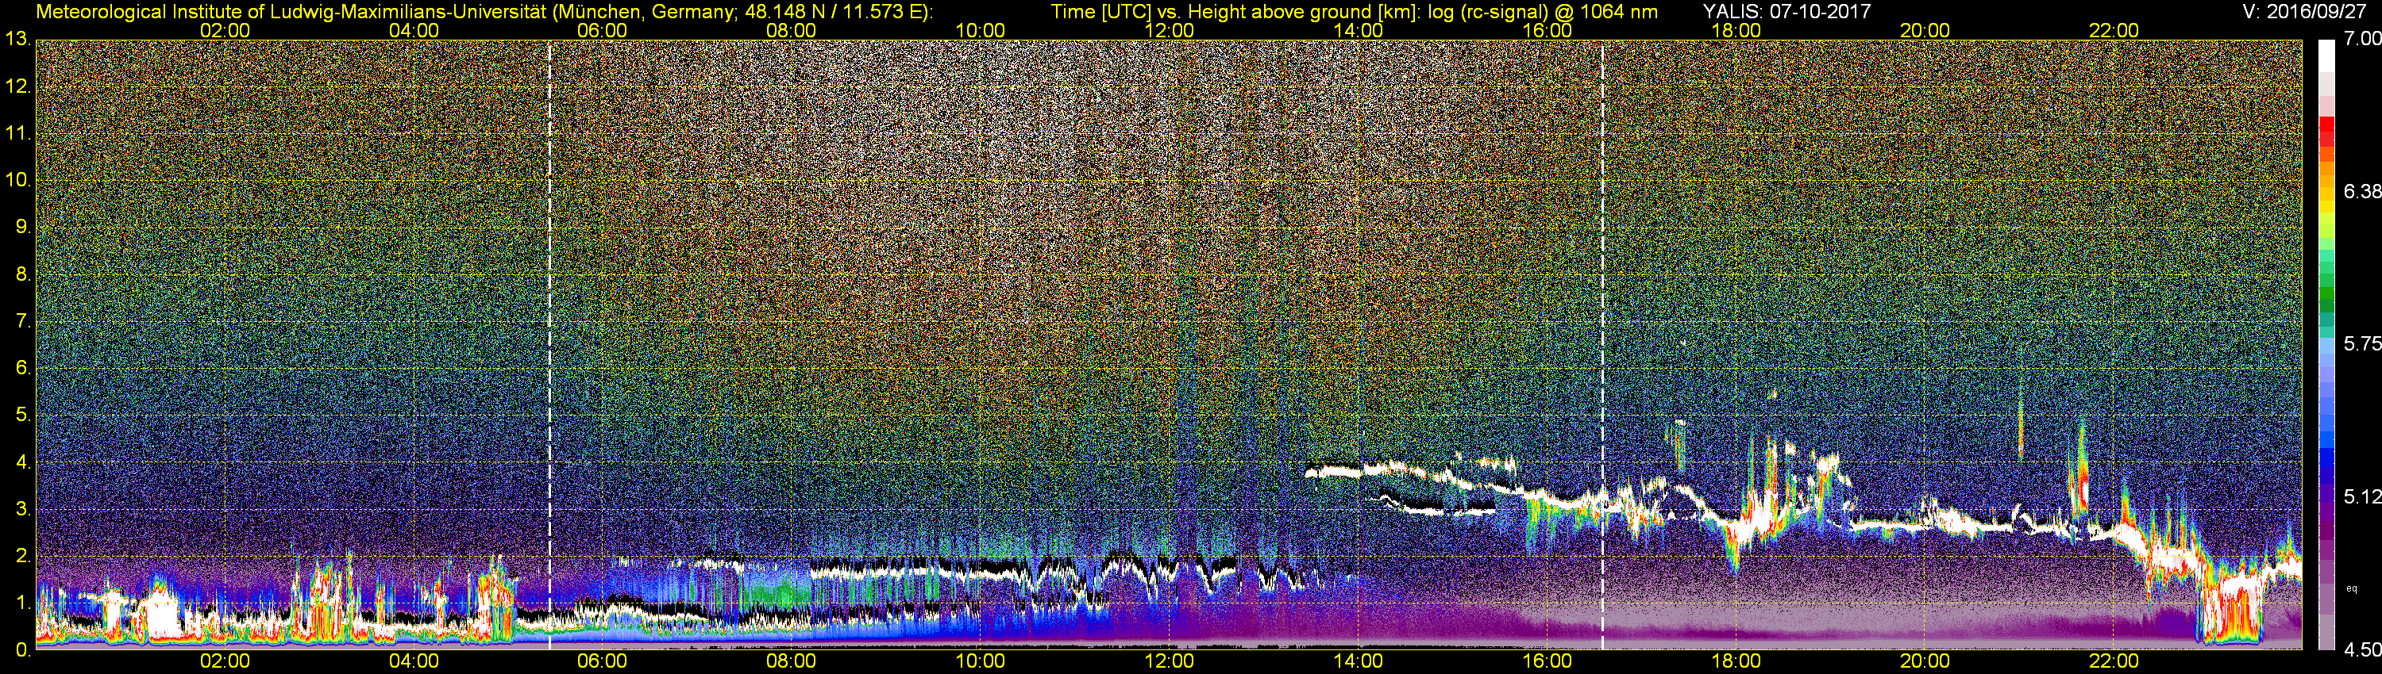This screenshot has height=674, width=2382.
Task: Click the 4 km height axis label
Action: pyautogui.click(x=21, y=462)
